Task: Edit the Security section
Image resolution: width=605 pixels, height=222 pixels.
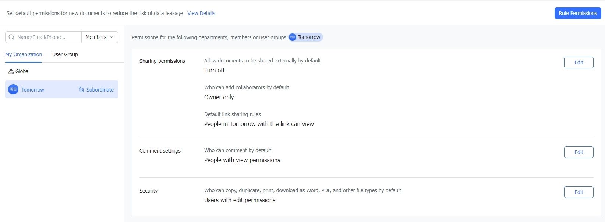Action: (579, 192)
